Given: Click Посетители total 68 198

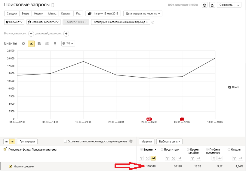Looking at the screenshot, I should [178, 166].
